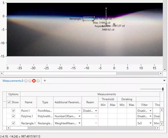The width and height of the screenshot is (168, 138).
Task: Click the Threshold group header
Action: click(x=108, y=99)
